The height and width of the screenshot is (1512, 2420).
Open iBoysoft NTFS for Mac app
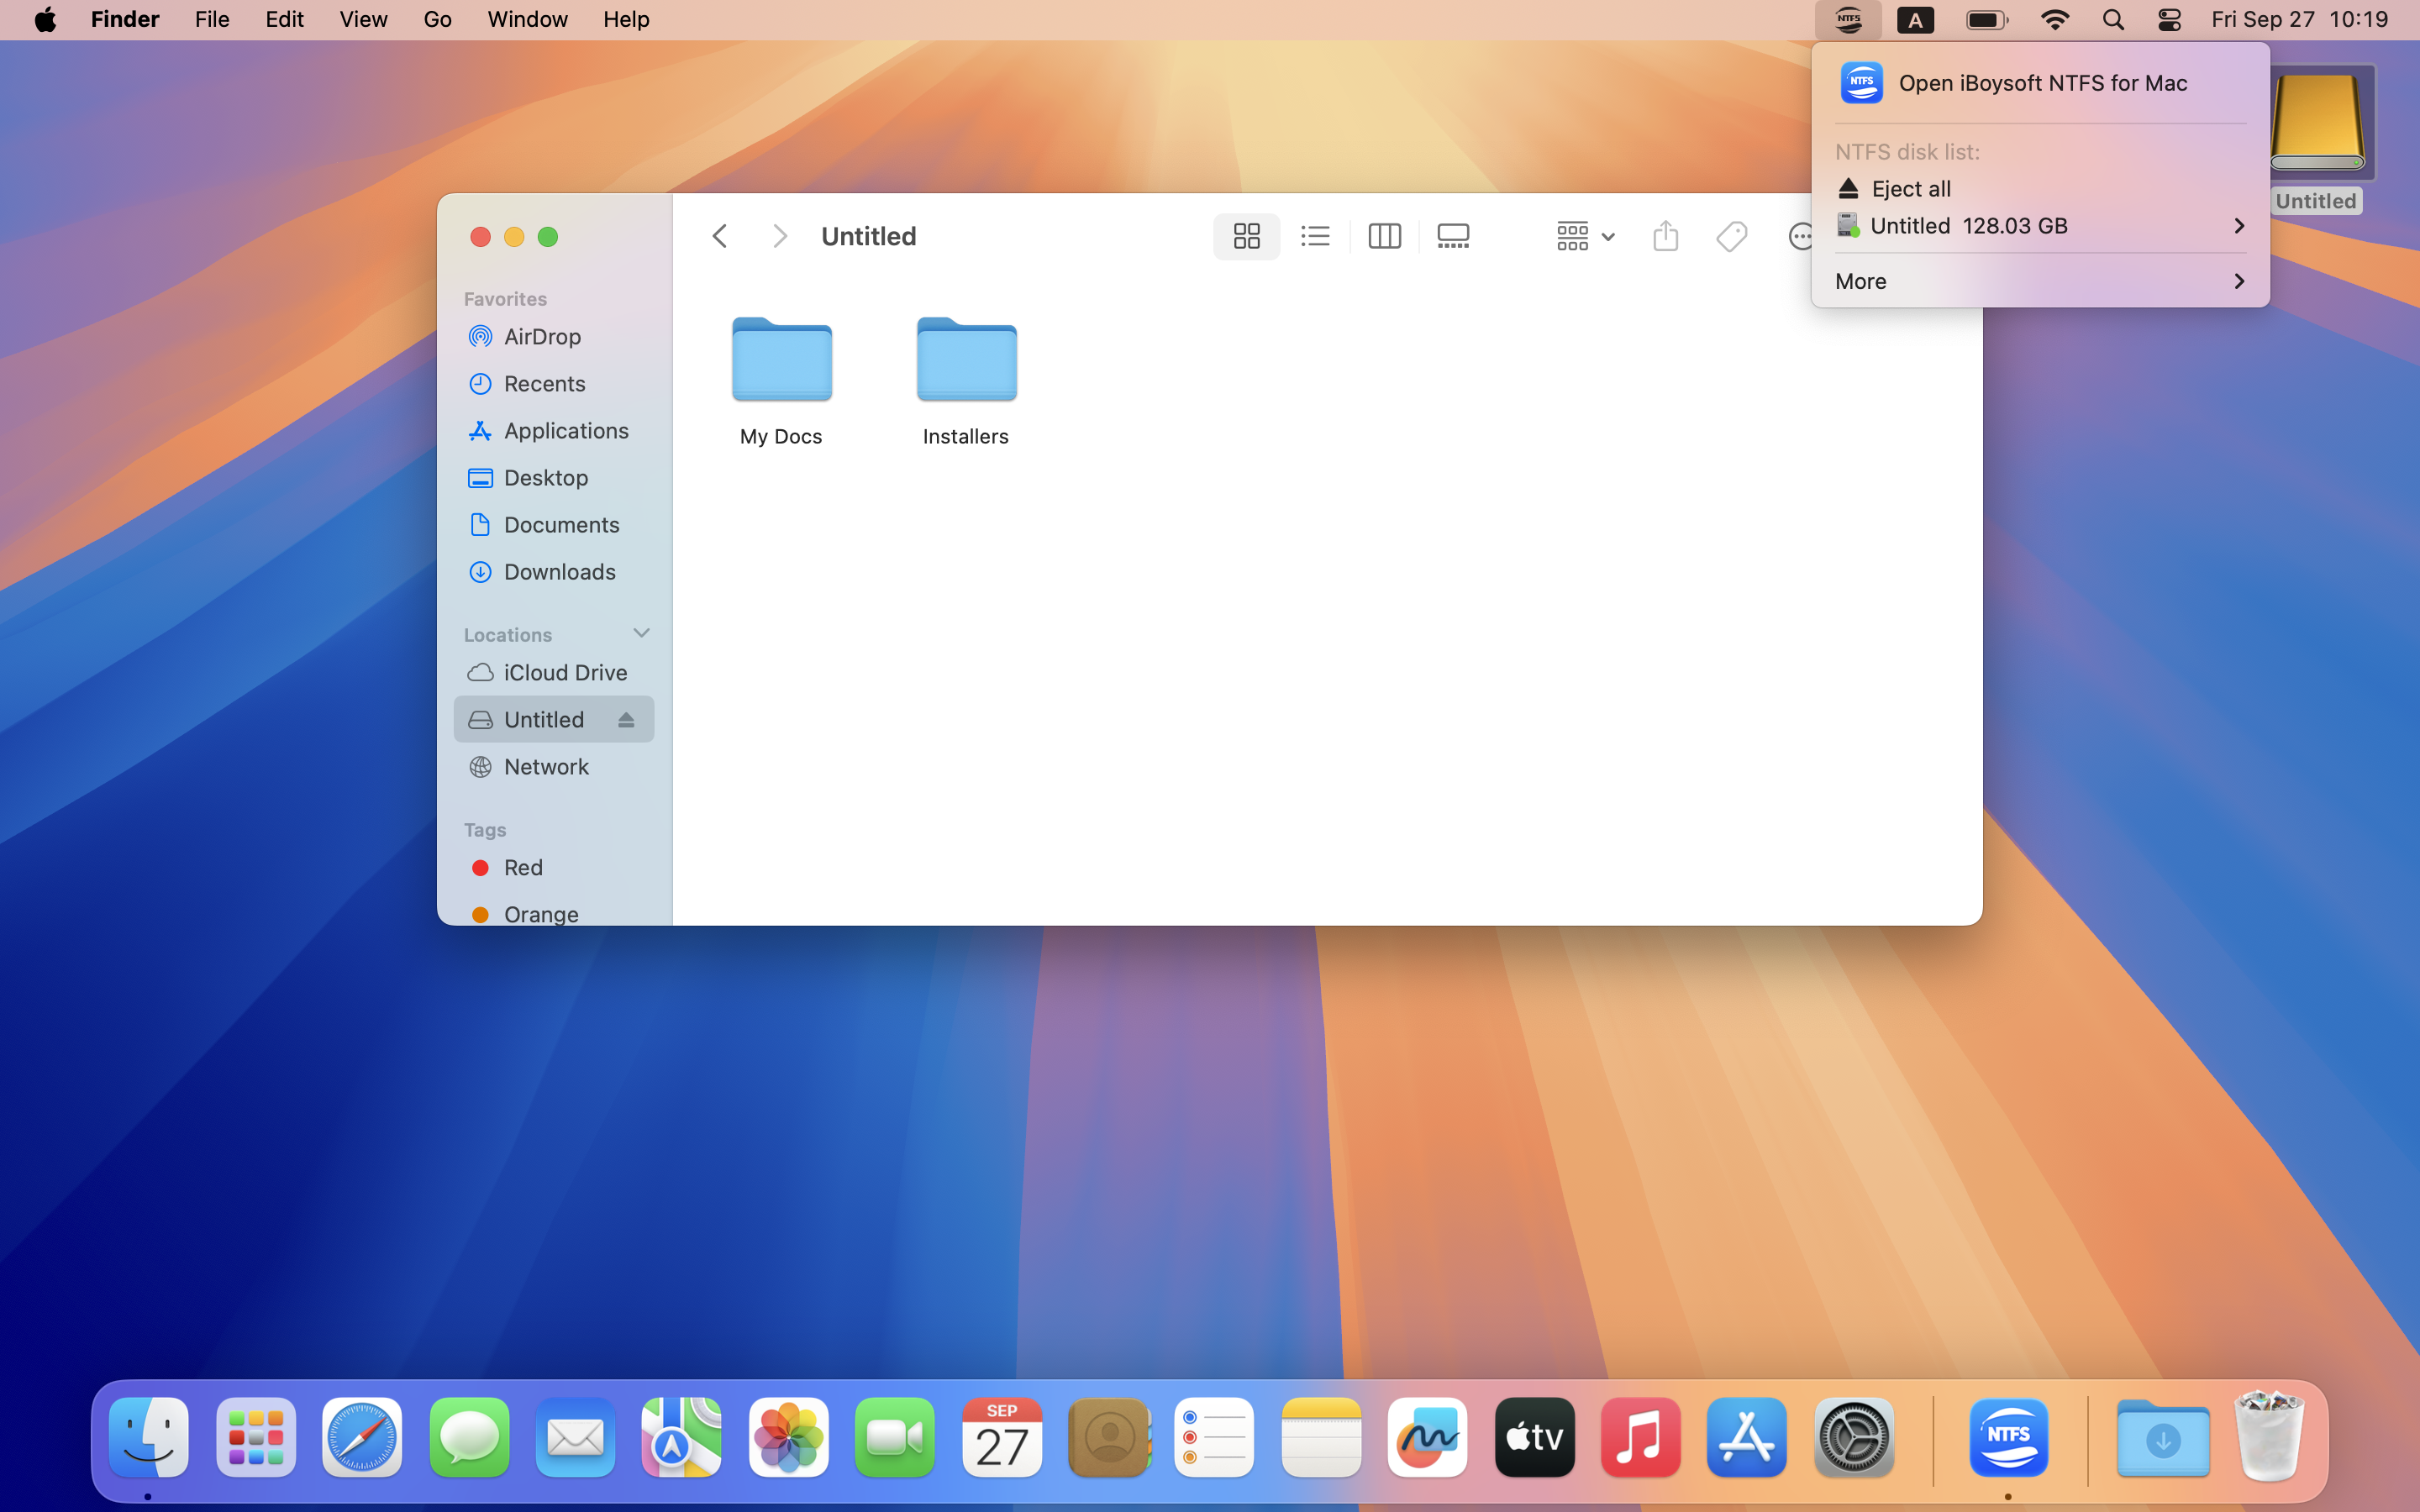pos(2040,83)
